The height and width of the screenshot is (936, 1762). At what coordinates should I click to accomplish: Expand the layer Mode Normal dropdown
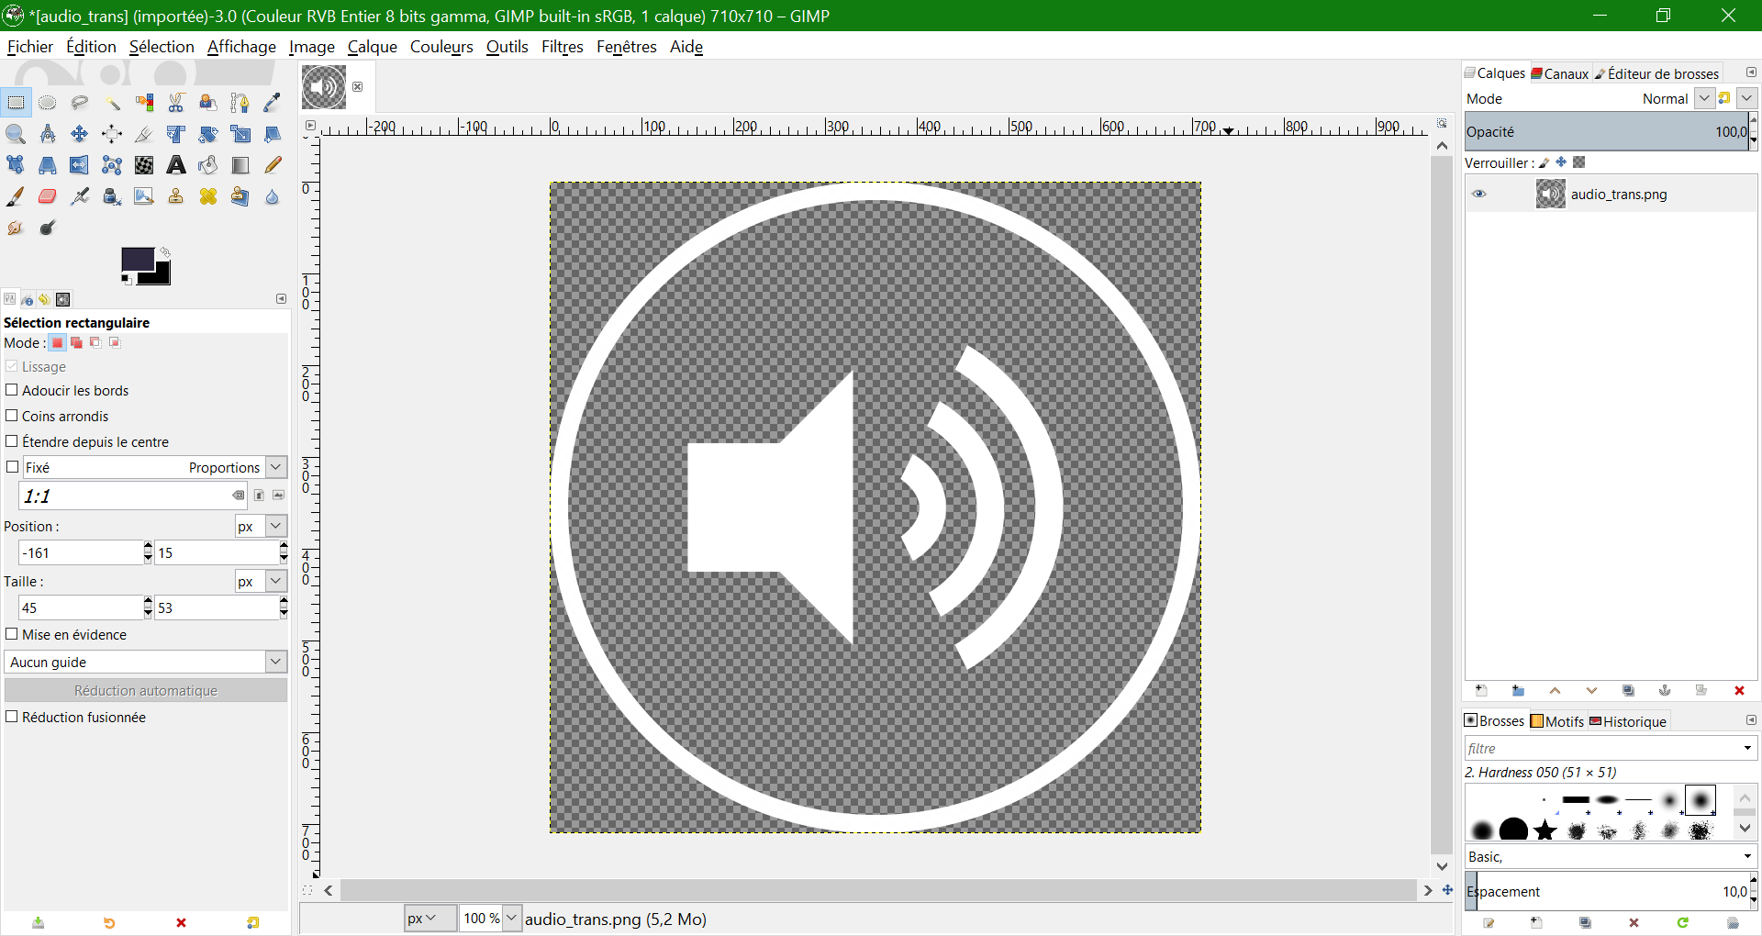pos(1703,98)
